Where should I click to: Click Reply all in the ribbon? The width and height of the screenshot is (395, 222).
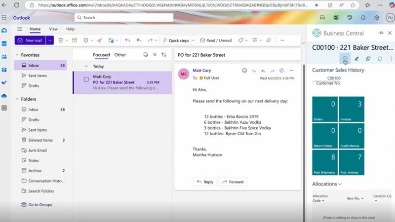[x=139, y=40]
